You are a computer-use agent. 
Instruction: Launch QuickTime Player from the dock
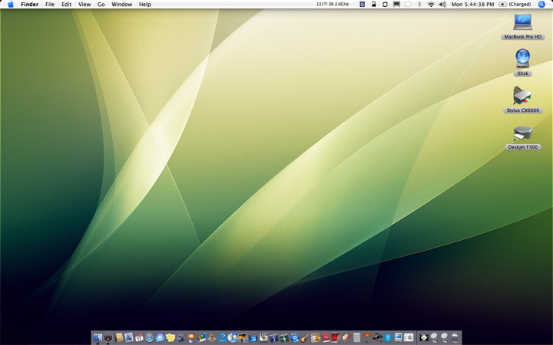[x=221, y=337]
